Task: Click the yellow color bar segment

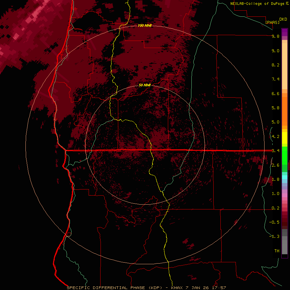Action: 285,138
